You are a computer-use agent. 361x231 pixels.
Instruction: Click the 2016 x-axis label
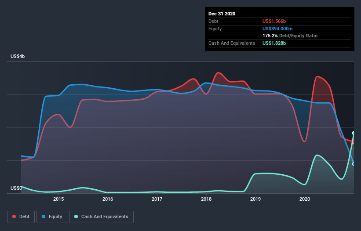tap(108, 199)
